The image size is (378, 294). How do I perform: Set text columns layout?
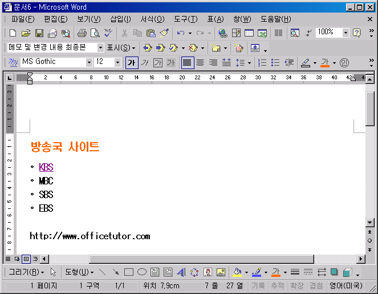(278, 33)
